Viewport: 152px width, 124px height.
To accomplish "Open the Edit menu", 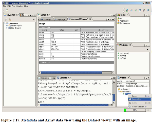I will 9,6.
